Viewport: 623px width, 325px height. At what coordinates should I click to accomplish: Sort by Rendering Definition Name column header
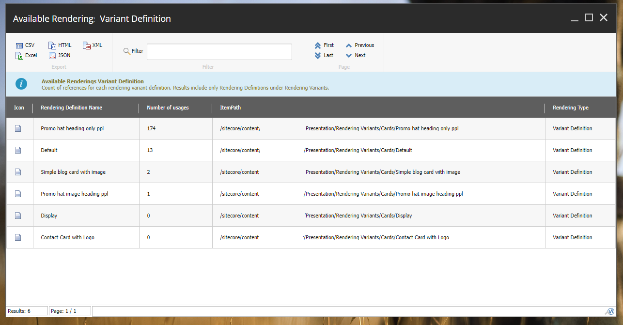[x=72, y=108]
